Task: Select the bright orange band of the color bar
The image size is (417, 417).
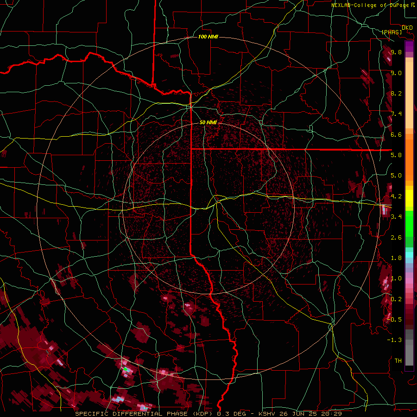Action: coord(409,160)
